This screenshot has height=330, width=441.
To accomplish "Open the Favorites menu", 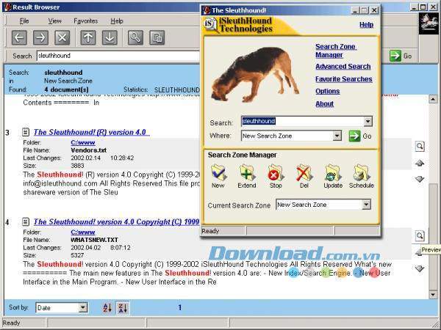I will pyautogui.click(x=85, y=21).
